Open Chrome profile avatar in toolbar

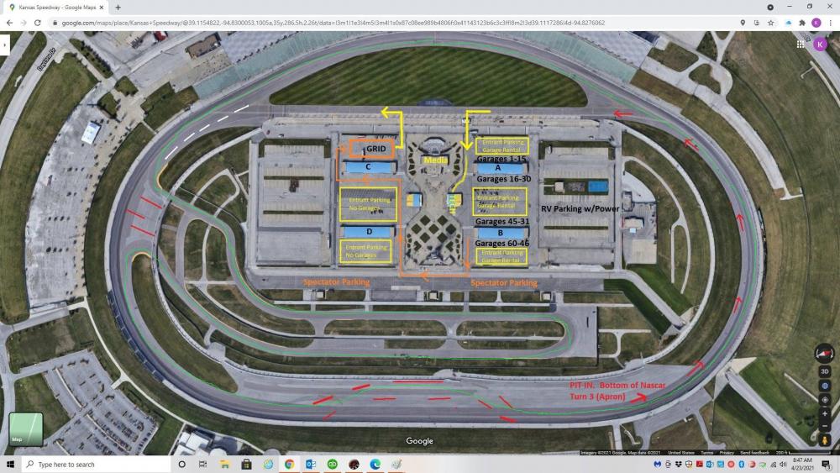(x=816, y=23)
